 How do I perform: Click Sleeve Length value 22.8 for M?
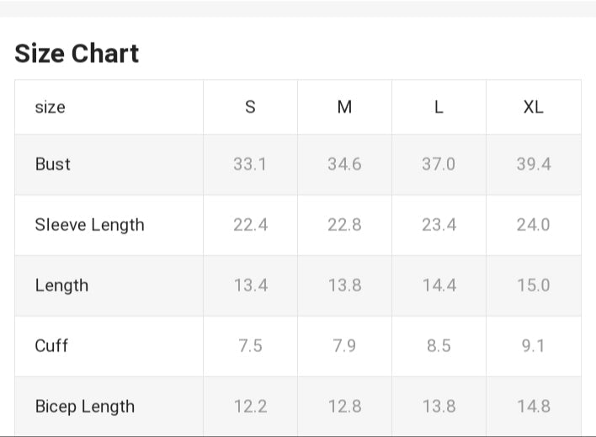coord(344,225)
